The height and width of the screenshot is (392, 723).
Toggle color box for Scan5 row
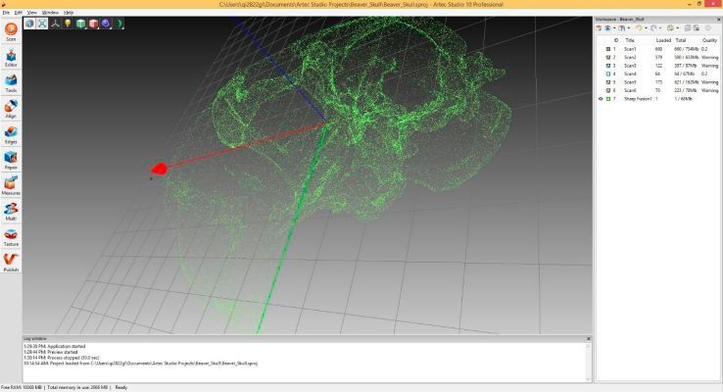click(x=608, y=82)
